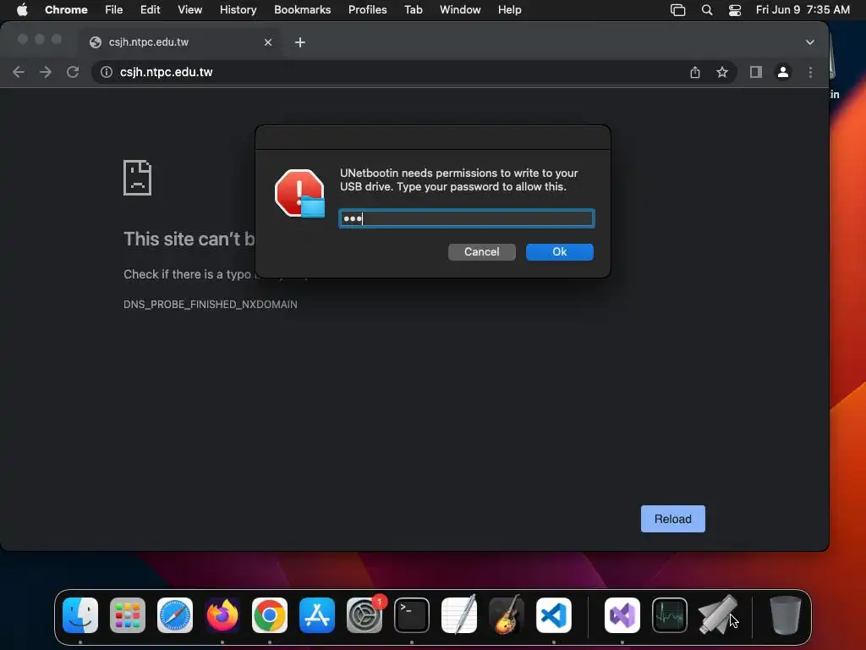Click the Reload button on the error page

[x=672, y=519]
